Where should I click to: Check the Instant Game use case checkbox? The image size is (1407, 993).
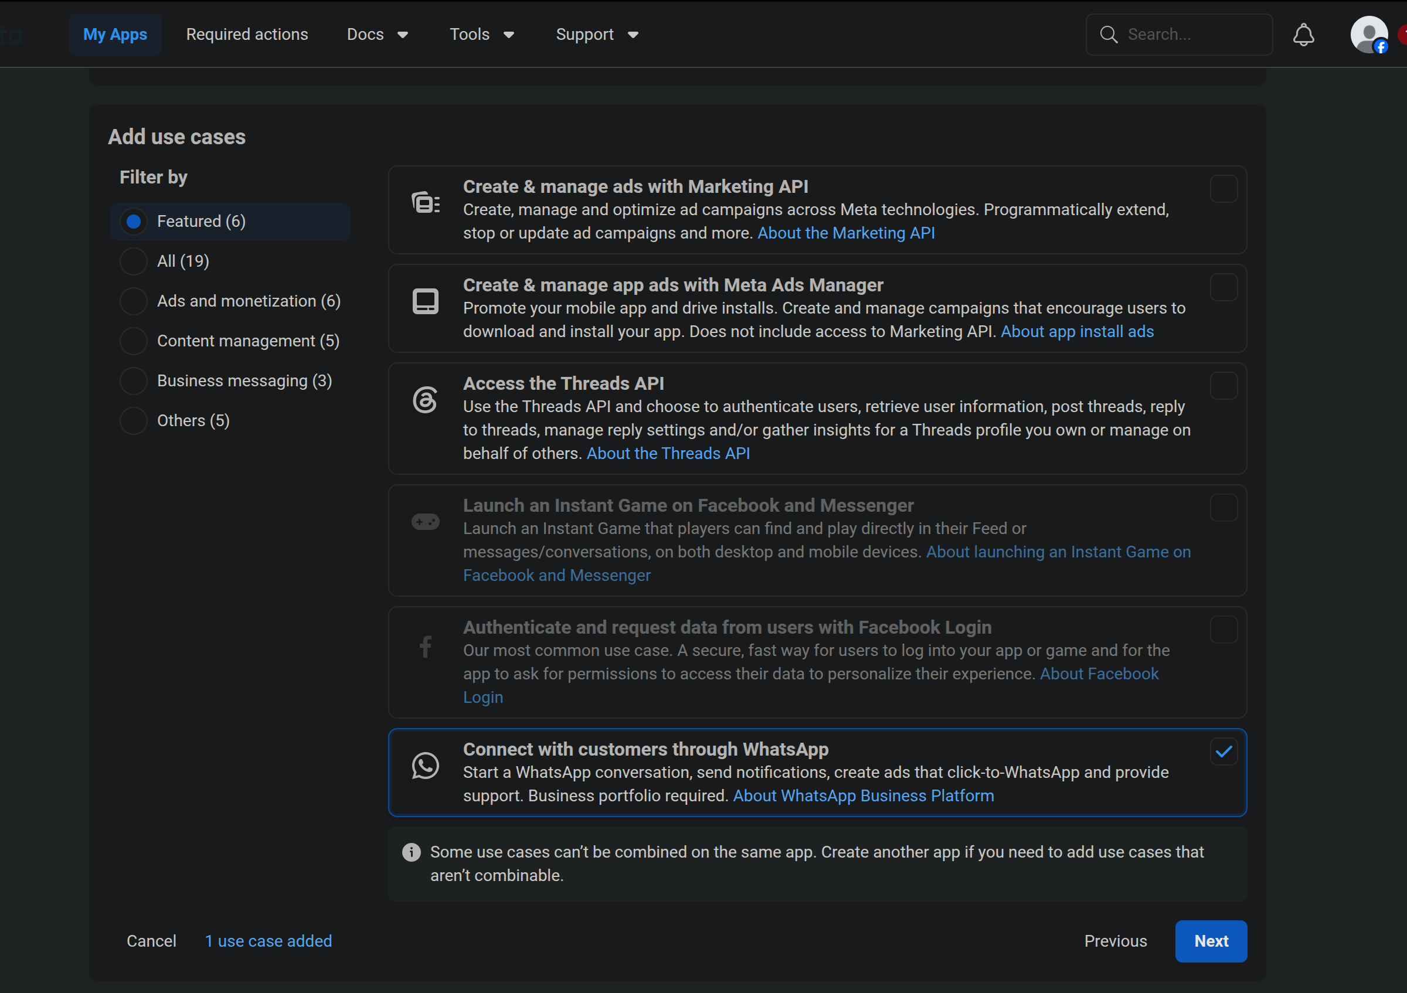coord(1223,508)
